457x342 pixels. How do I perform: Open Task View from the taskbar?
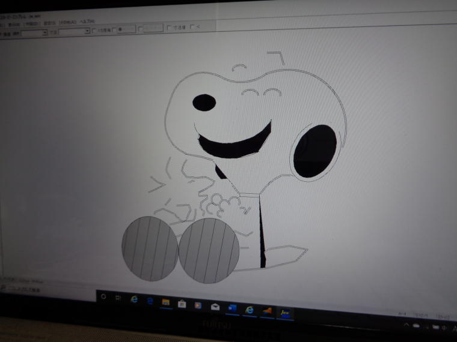click(x=118, y=298)
